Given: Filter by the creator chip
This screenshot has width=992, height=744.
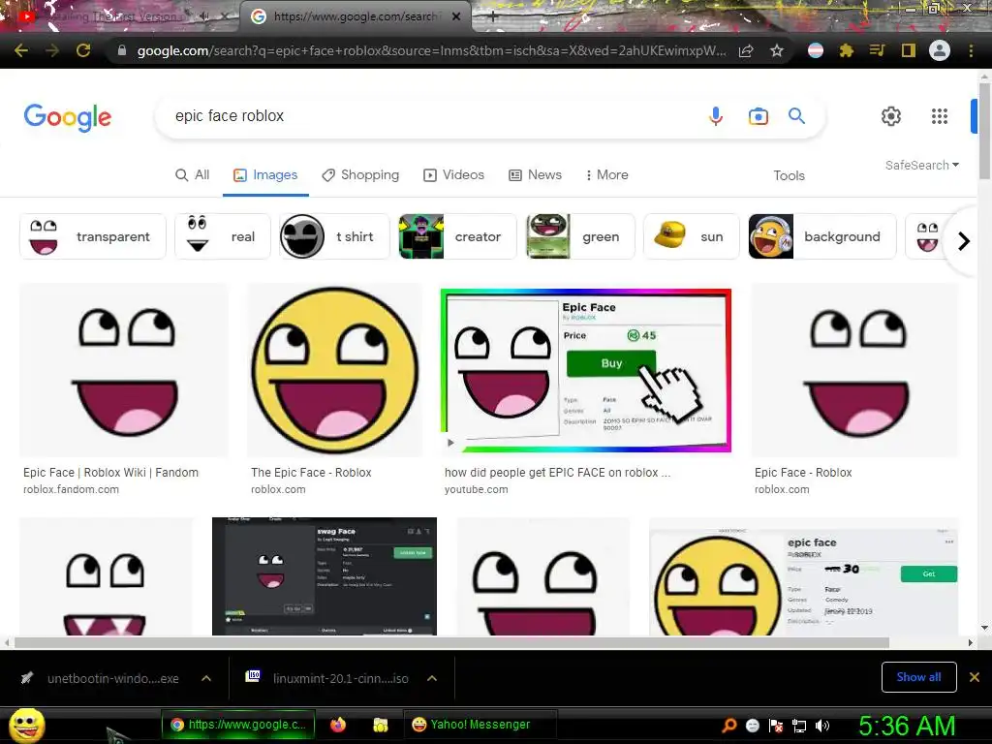Looking at the screenshot, I should click(457, 236).
